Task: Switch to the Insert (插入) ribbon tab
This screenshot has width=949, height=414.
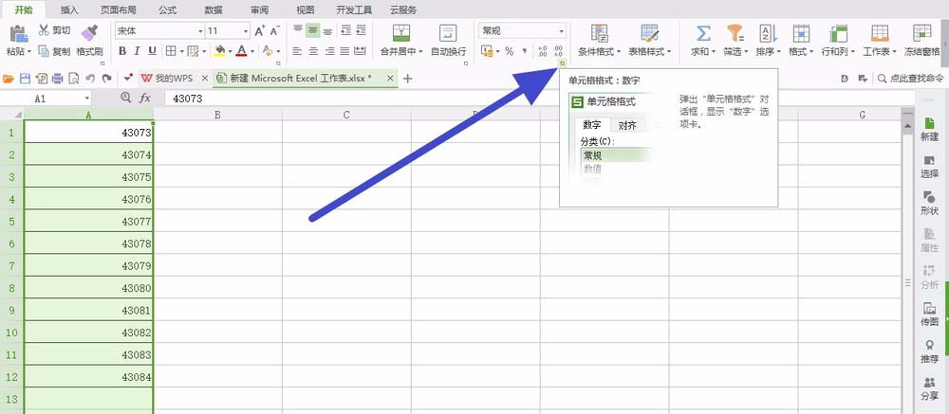Action: (x=69, y=9)
